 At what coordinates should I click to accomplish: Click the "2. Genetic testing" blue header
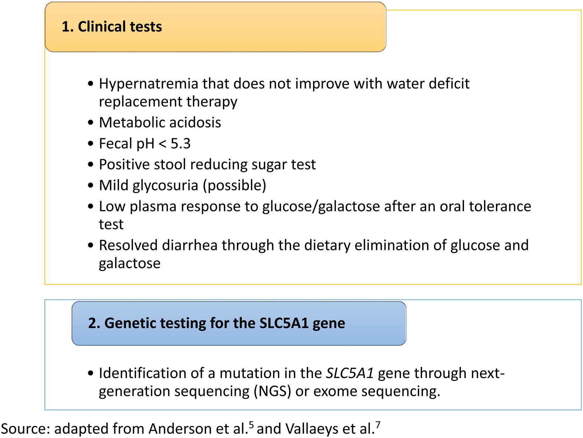pyautogui.click(x=239, y=323)
